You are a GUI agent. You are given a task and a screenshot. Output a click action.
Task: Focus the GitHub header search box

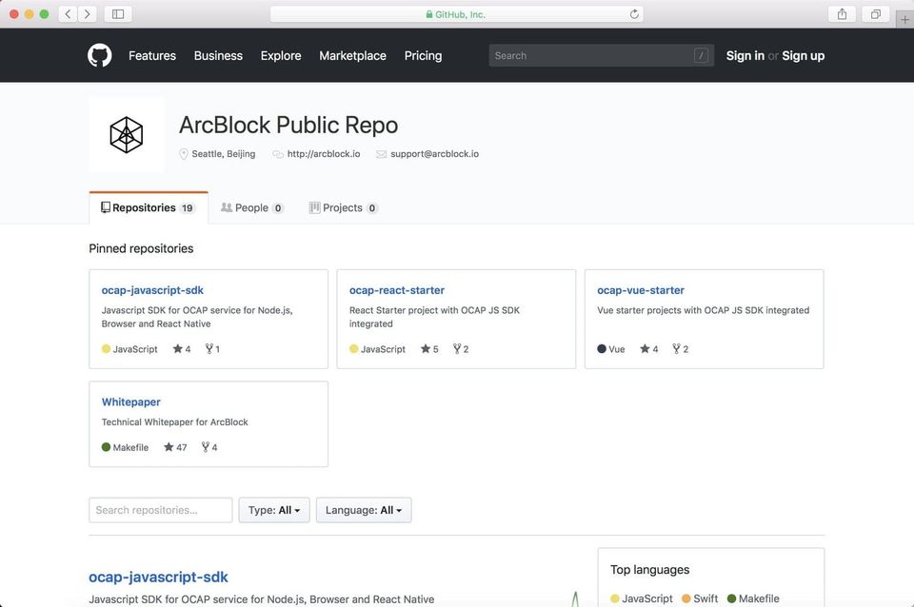click(590, 55)
